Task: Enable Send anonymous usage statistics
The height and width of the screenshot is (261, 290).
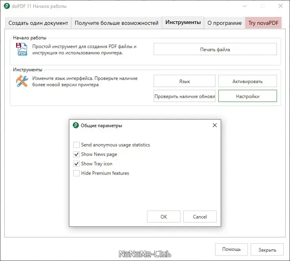Action: coord(76,145)
